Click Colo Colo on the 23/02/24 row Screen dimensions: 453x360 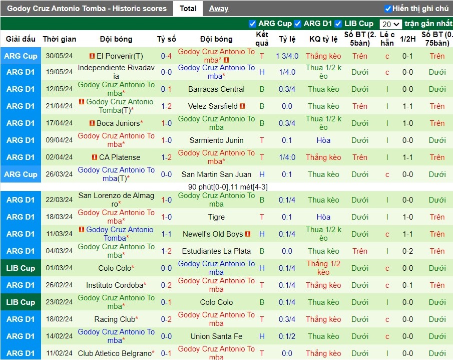[x=216, y=302]
